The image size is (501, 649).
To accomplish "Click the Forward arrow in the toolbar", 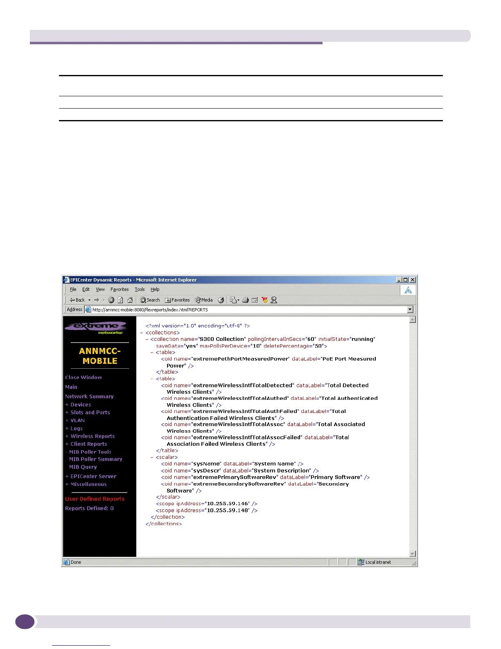I will pos(97,300).
